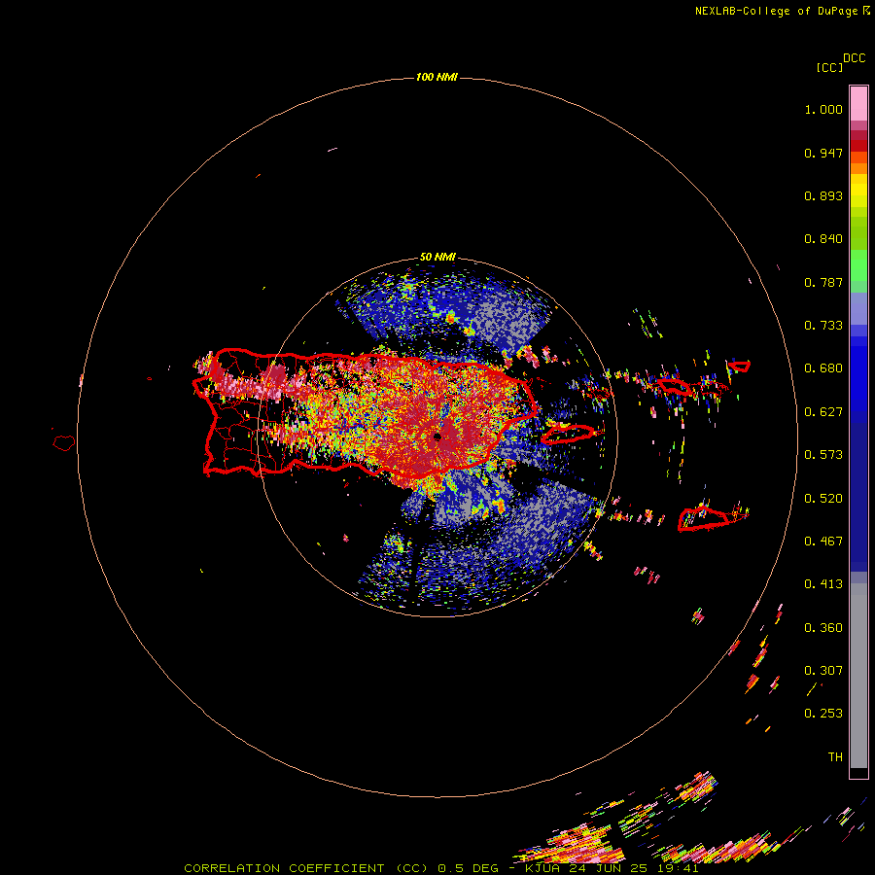
Task: Click the black radar site dot at center
Action: 437,437
